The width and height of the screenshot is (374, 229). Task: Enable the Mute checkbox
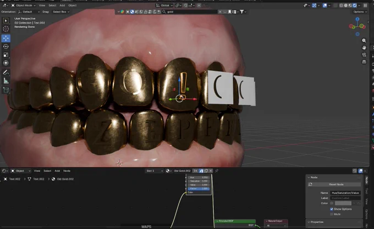click(332, 214)
